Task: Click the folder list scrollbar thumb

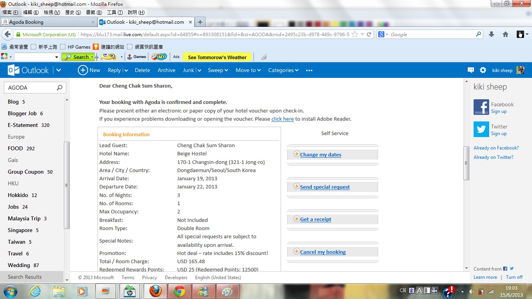Action: tap(67, 185)
